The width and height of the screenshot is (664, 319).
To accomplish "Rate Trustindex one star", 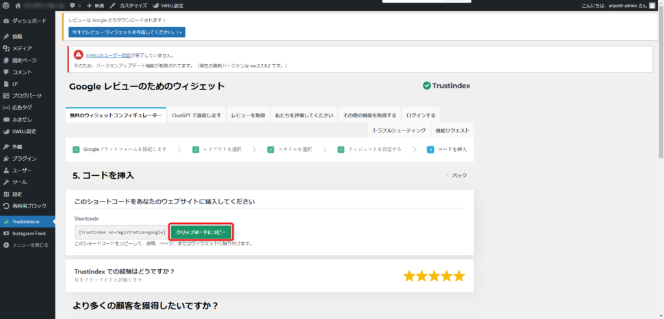I will point(409,276).
